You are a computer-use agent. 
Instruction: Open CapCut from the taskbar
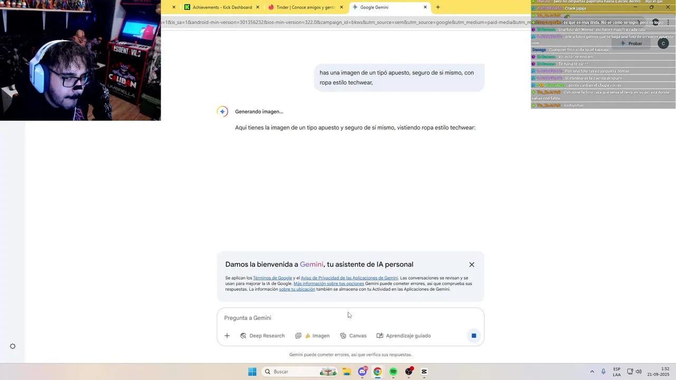tap(424, 372)
